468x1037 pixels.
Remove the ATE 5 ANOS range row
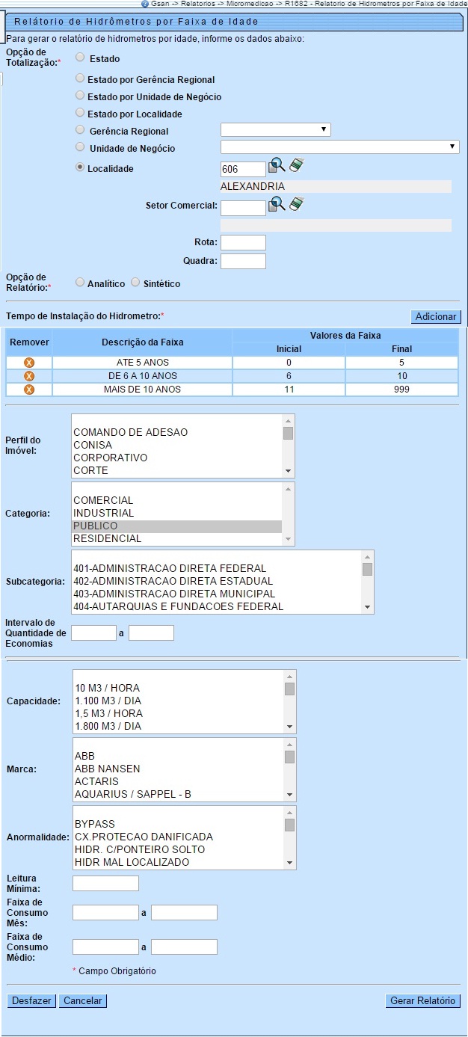pyautogui.click(x=29, y=363)
